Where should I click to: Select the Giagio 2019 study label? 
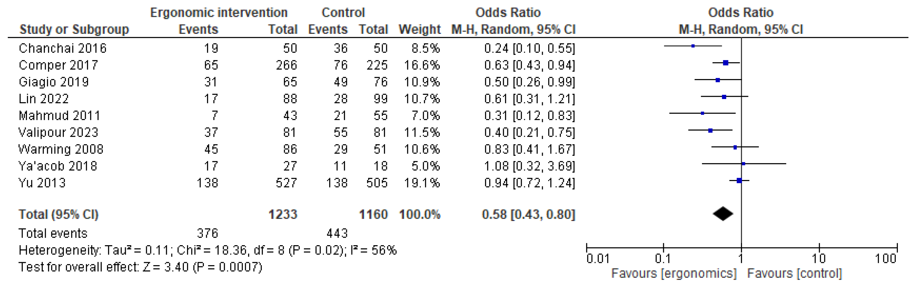[x=54, y=82]
